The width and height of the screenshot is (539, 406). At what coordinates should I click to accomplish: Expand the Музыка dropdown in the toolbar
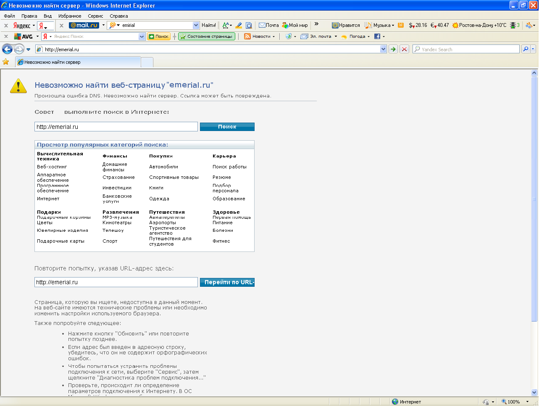(393, 26)
